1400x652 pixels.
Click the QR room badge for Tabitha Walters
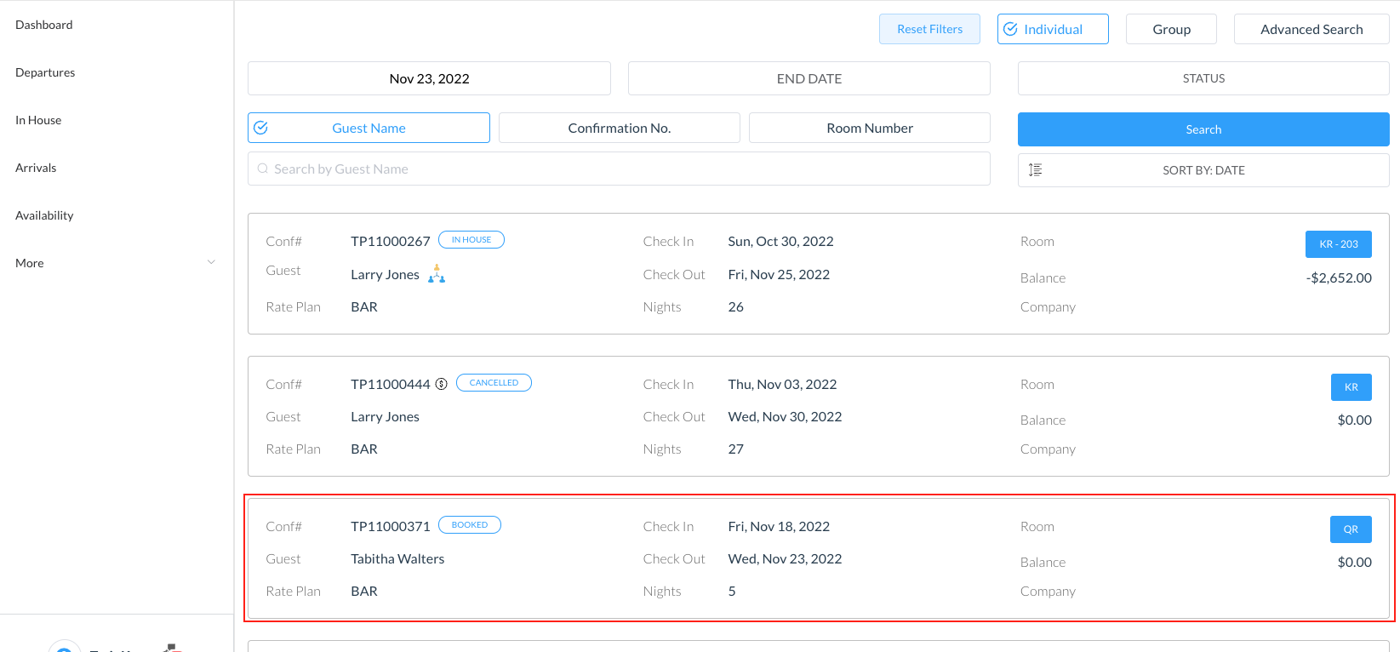(x=1351, y=529)
